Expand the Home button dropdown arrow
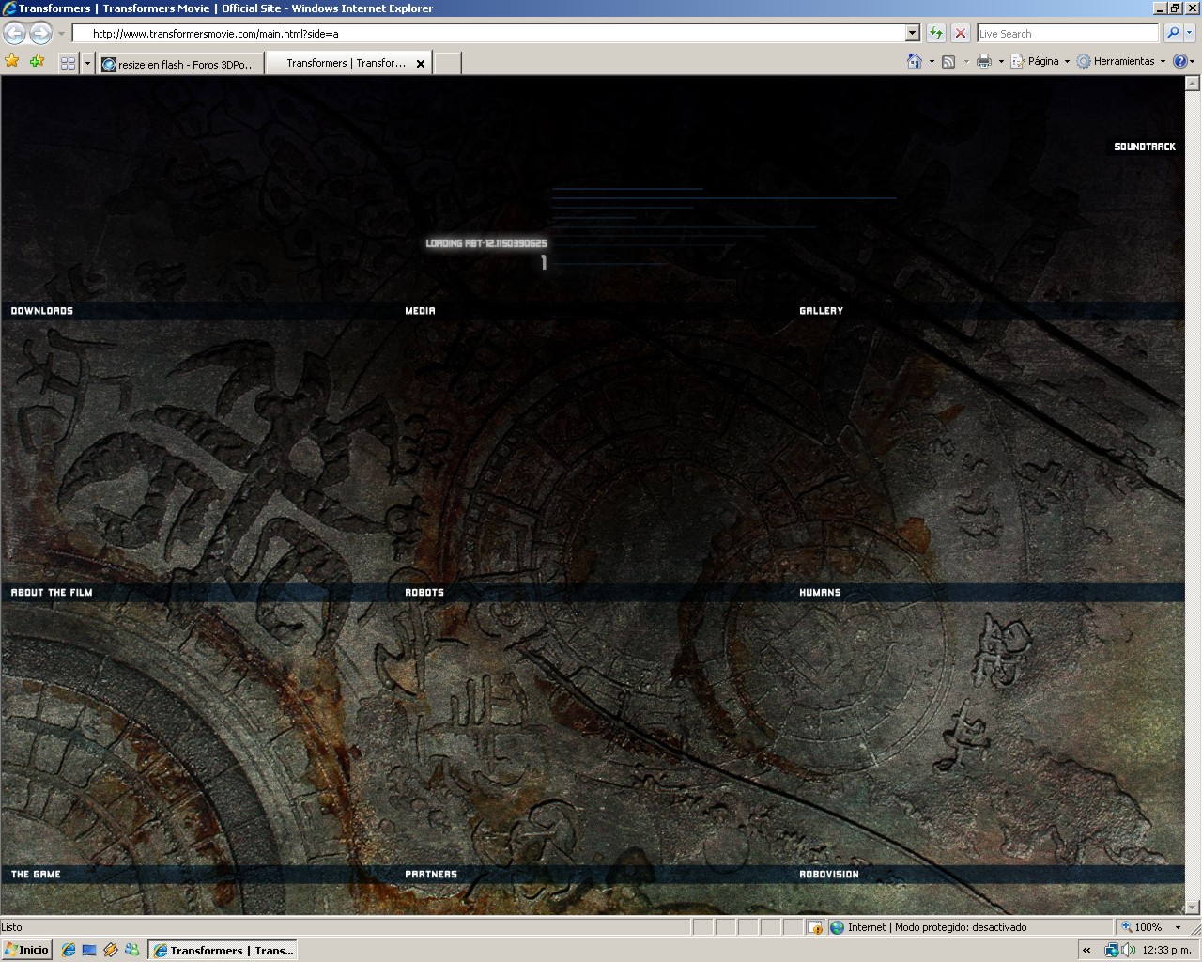Screen dimensions: 1202x962 click(932, 62)
